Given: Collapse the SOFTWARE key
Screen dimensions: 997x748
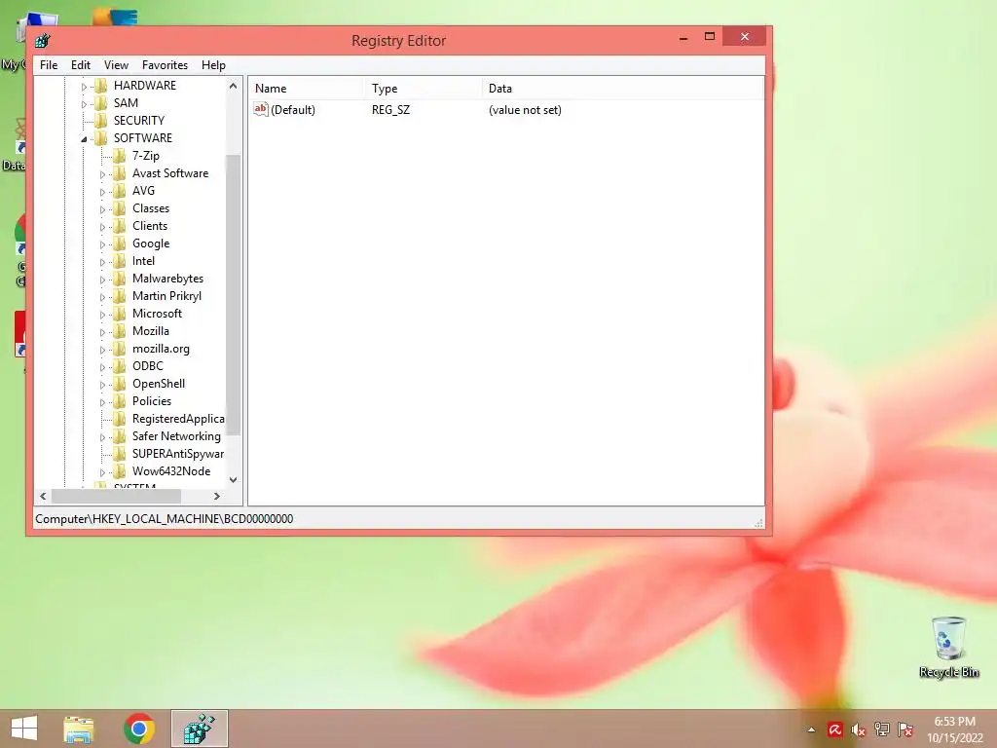Looking at the screenshot, I should point(84,139).
